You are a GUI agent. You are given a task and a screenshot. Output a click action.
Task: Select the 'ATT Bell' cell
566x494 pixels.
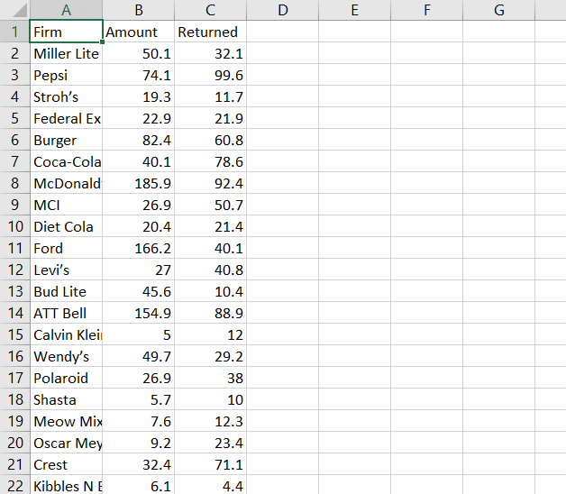point(66,313)
